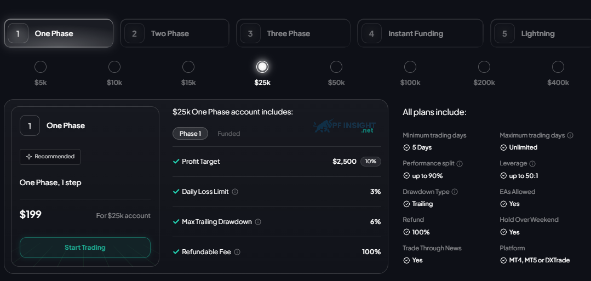Open the Instant Funding tab
Viewport: 591px width, 281px height.
(x=420, y=33)
